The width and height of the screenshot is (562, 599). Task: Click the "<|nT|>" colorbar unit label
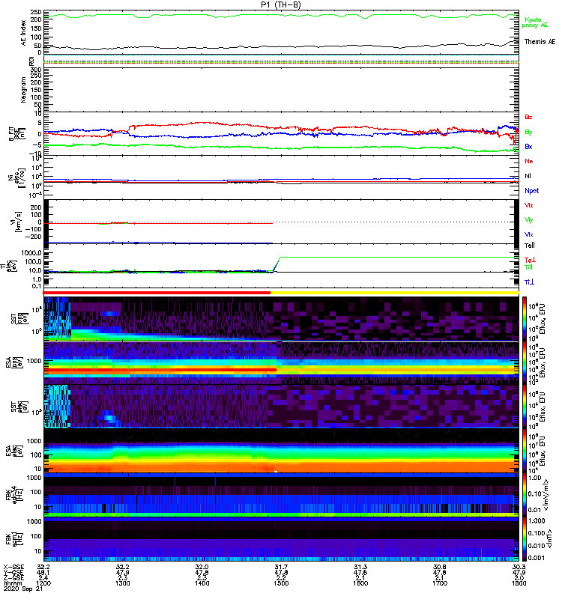pyautogui.click(x=549, y=539)
